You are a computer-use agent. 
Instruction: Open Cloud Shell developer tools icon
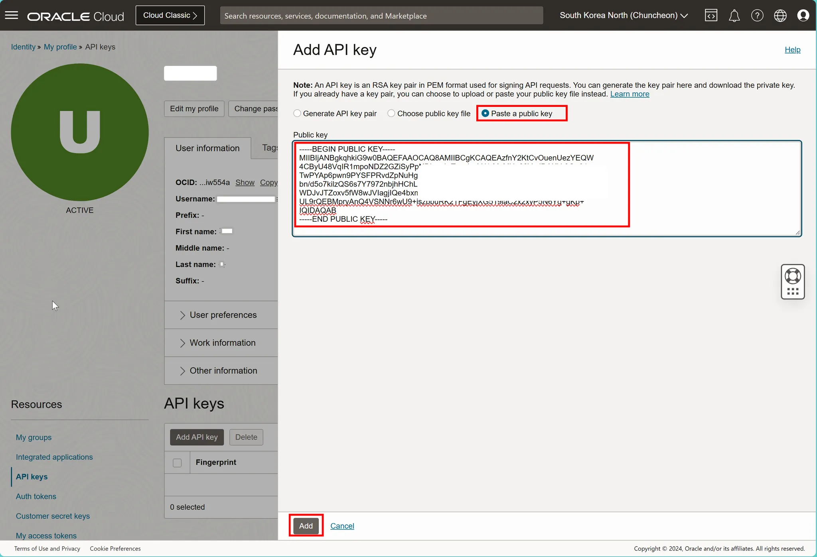[x=711, y=16]
